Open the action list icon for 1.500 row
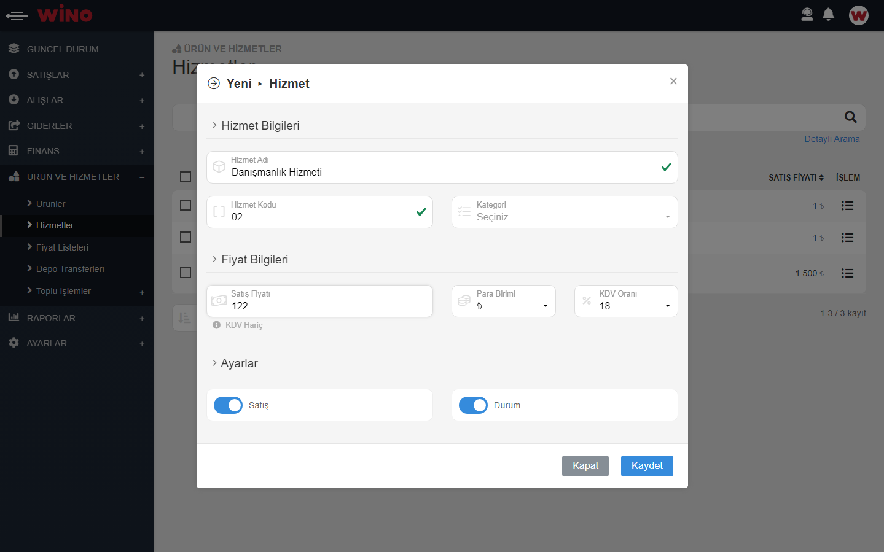Screen dimensions: 884x552 (x=847, y=273)
